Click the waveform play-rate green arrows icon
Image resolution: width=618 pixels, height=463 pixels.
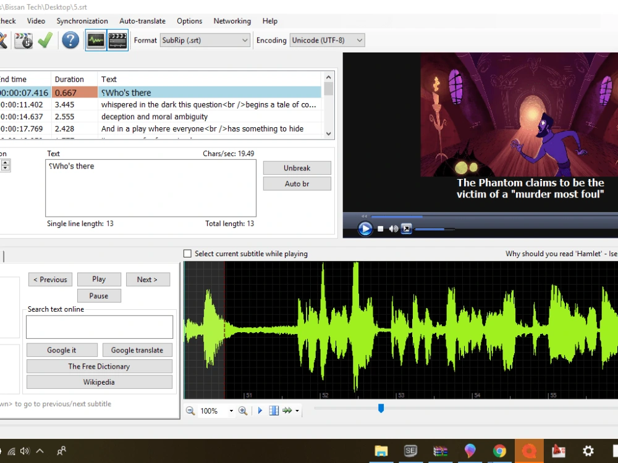[x=287, y=411]
